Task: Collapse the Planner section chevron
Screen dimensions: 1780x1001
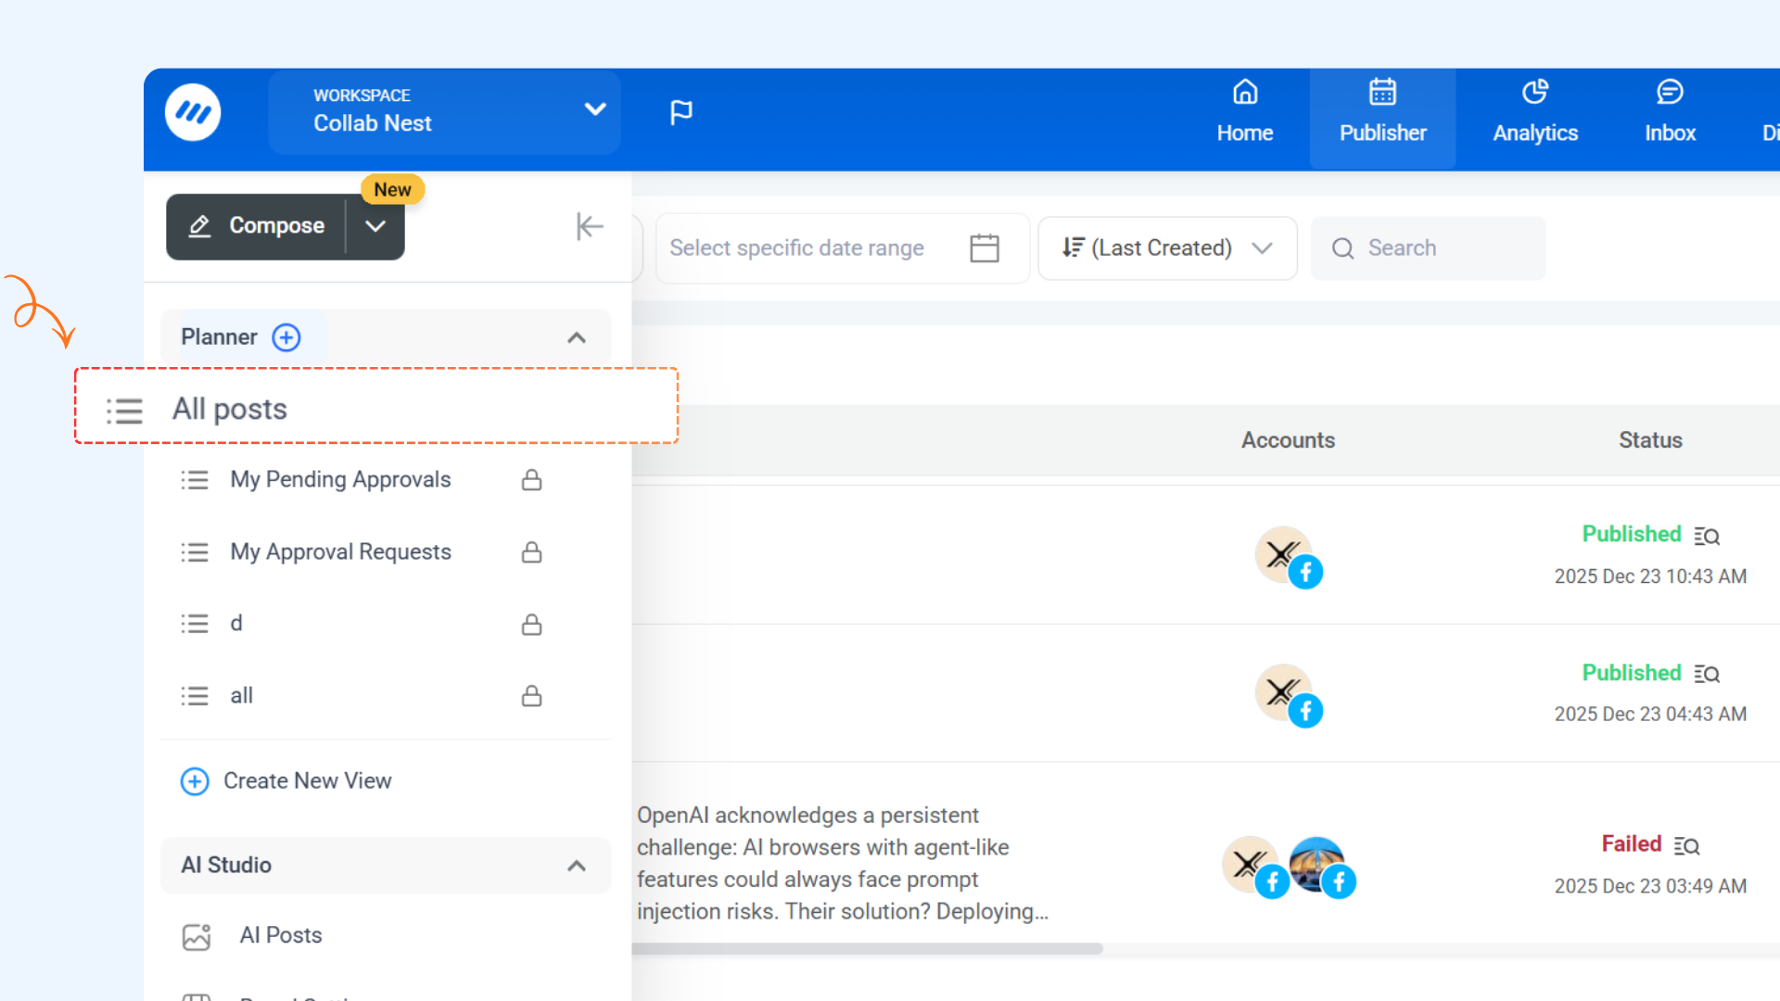Action: 577,337
